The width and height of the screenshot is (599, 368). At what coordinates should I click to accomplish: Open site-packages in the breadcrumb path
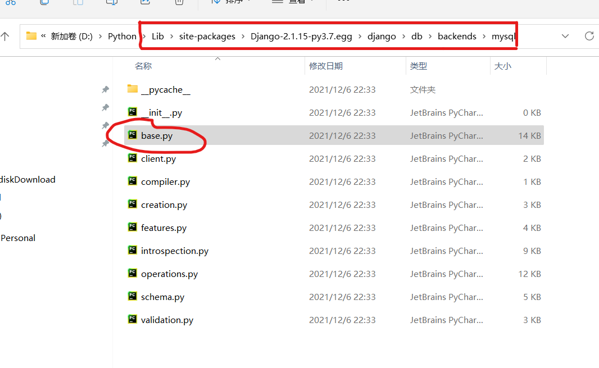(x=207, y=37)
